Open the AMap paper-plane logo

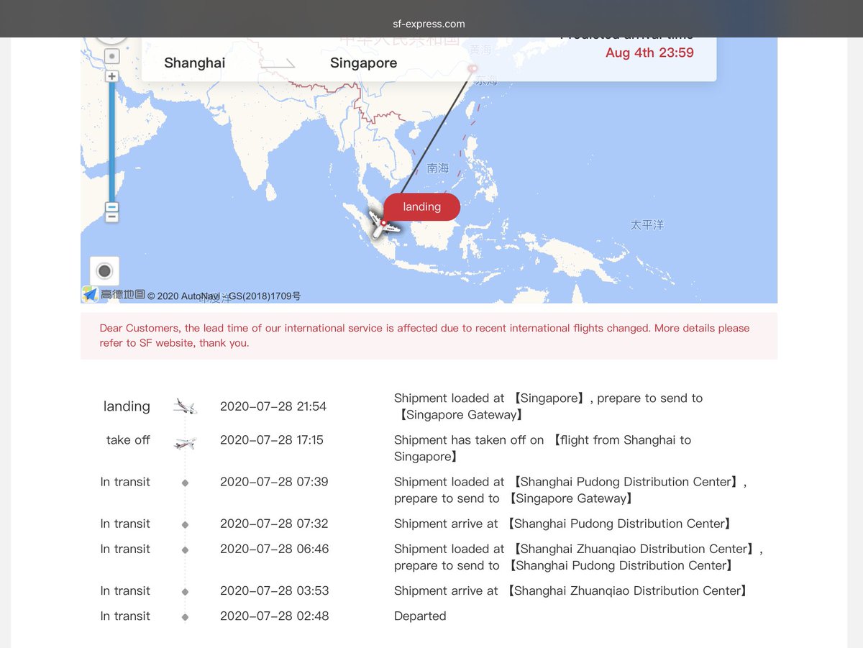click(x=90, y=294)
